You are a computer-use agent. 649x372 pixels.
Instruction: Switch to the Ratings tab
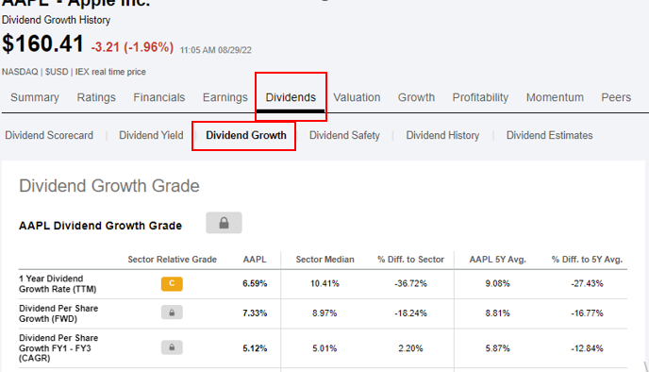coord(96,97)
